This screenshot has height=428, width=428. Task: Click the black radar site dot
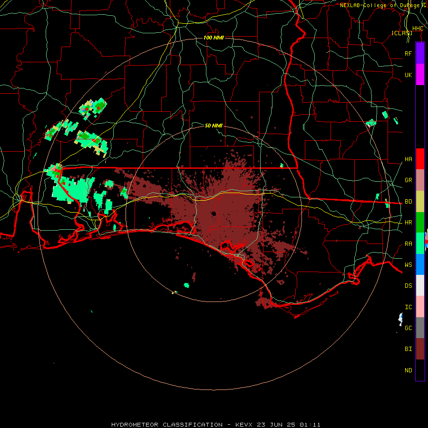(x=214, y=214)
